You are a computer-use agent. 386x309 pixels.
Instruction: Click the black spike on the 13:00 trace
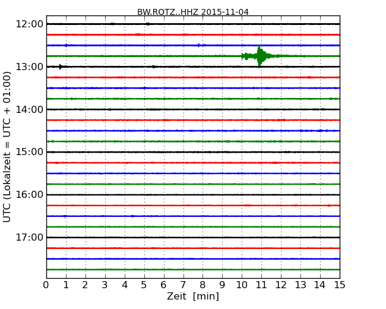[61, 67]
